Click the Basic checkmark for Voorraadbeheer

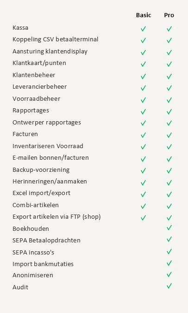pyautogui.click(x=143, y=100)
